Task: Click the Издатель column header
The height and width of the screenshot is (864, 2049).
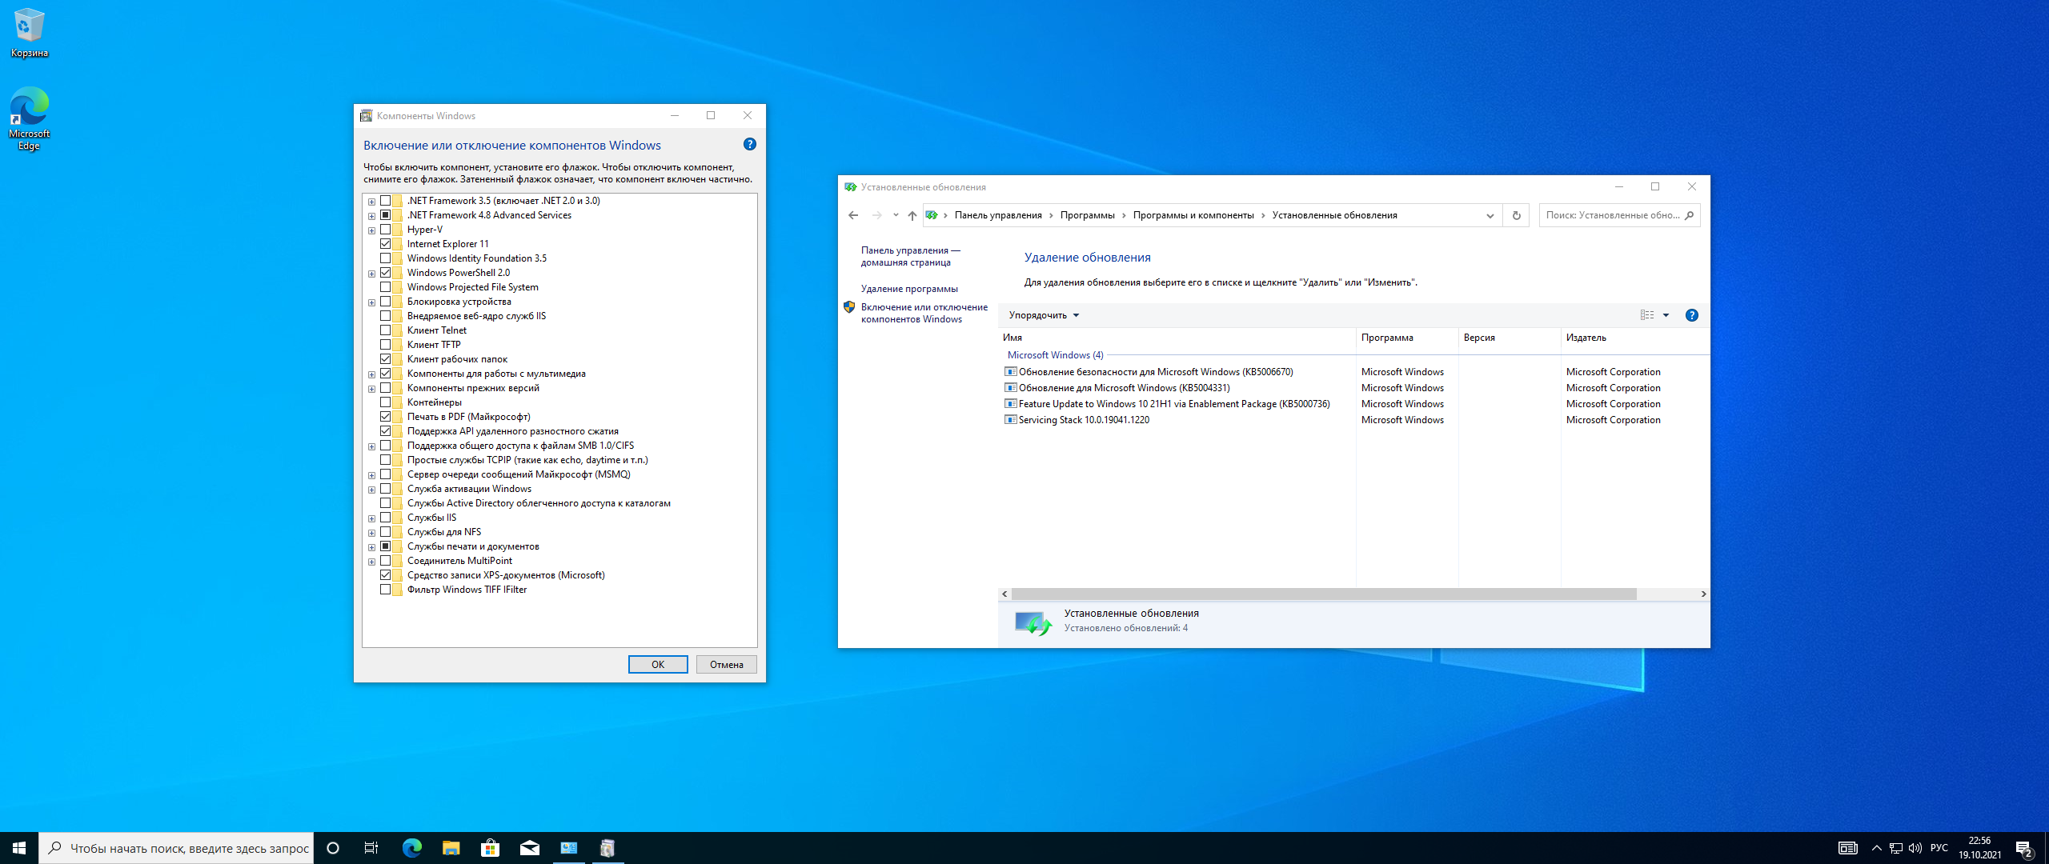Action: [1586, 338]
